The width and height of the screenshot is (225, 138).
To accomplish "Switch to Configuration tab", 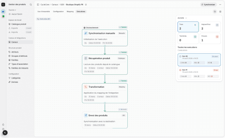I will (58, 11).
